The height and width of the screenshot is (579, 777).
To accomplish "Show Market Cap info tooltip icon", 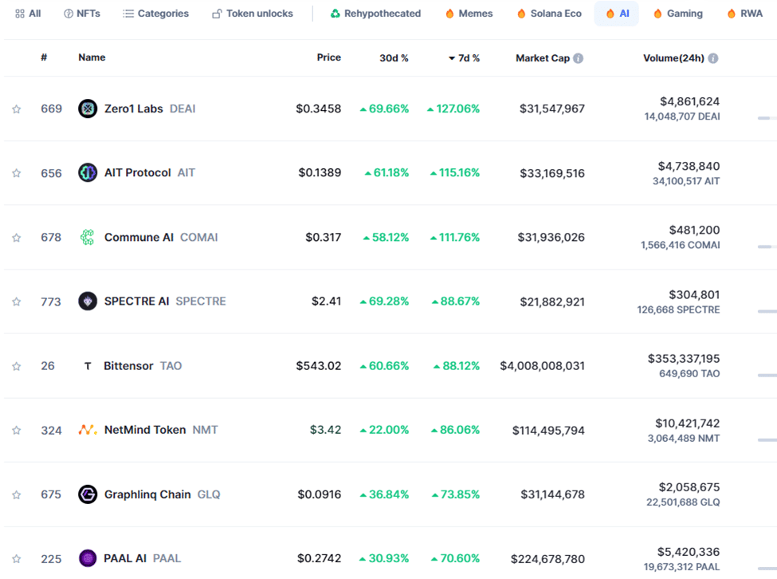I will click(579, 58).
